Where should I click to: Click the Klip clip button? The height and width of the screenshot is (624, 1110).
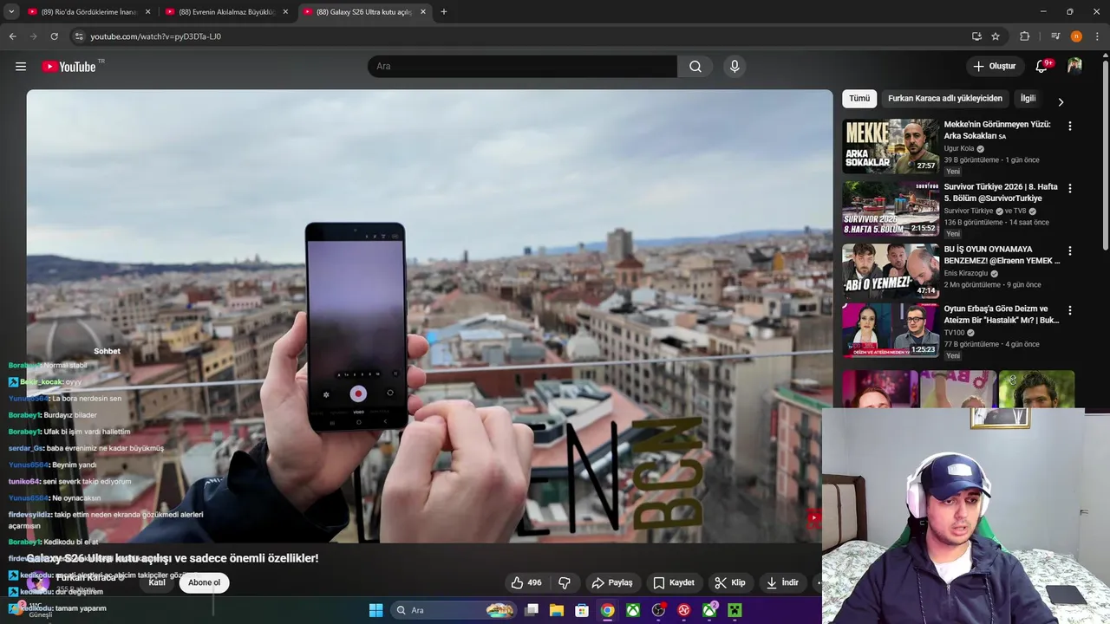click(x=730, y=582)
